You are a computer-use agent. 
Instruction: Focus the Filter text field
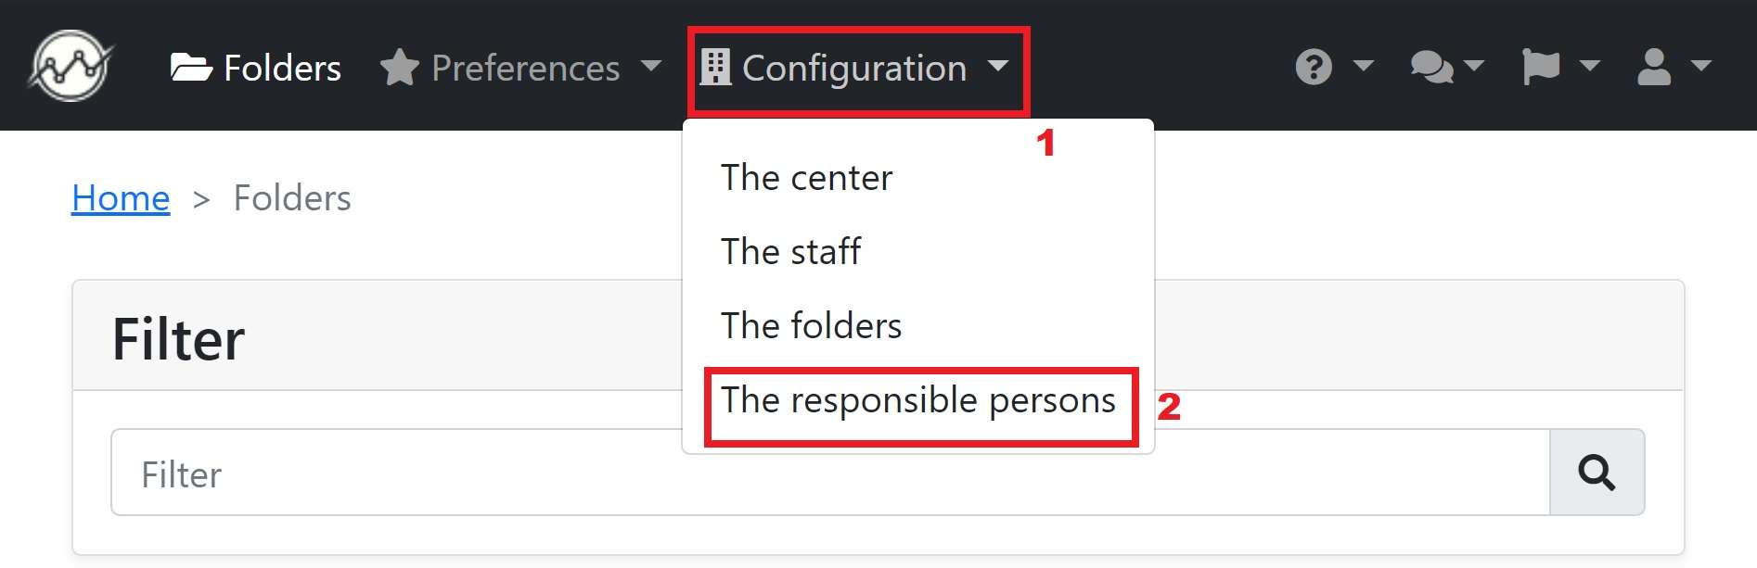[x=830, y=473]
